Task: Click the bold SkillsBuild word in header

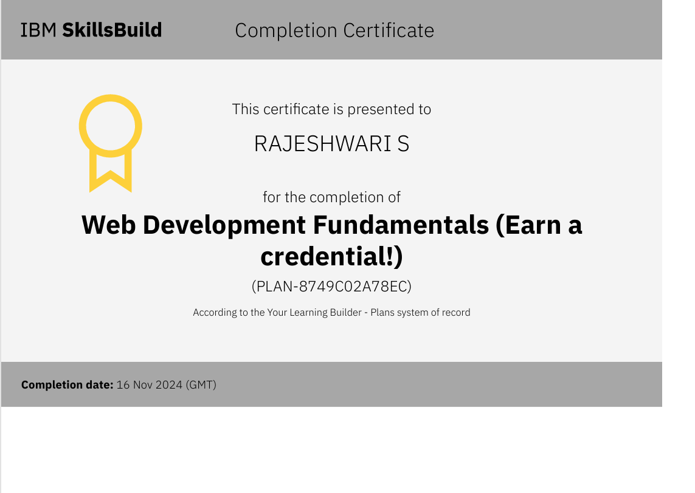Action: (112, 30)
